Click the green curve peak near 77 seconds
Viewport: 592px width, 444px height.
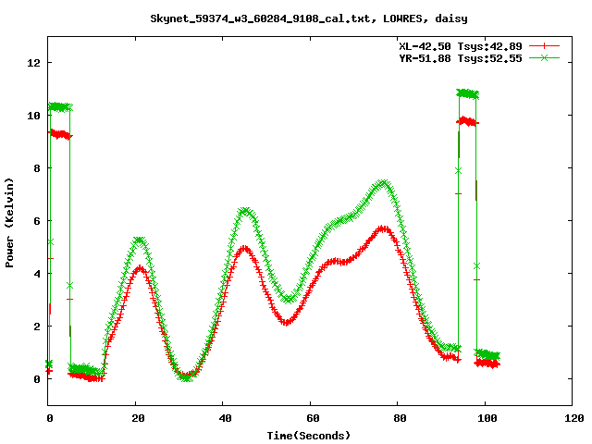(383, 183)
